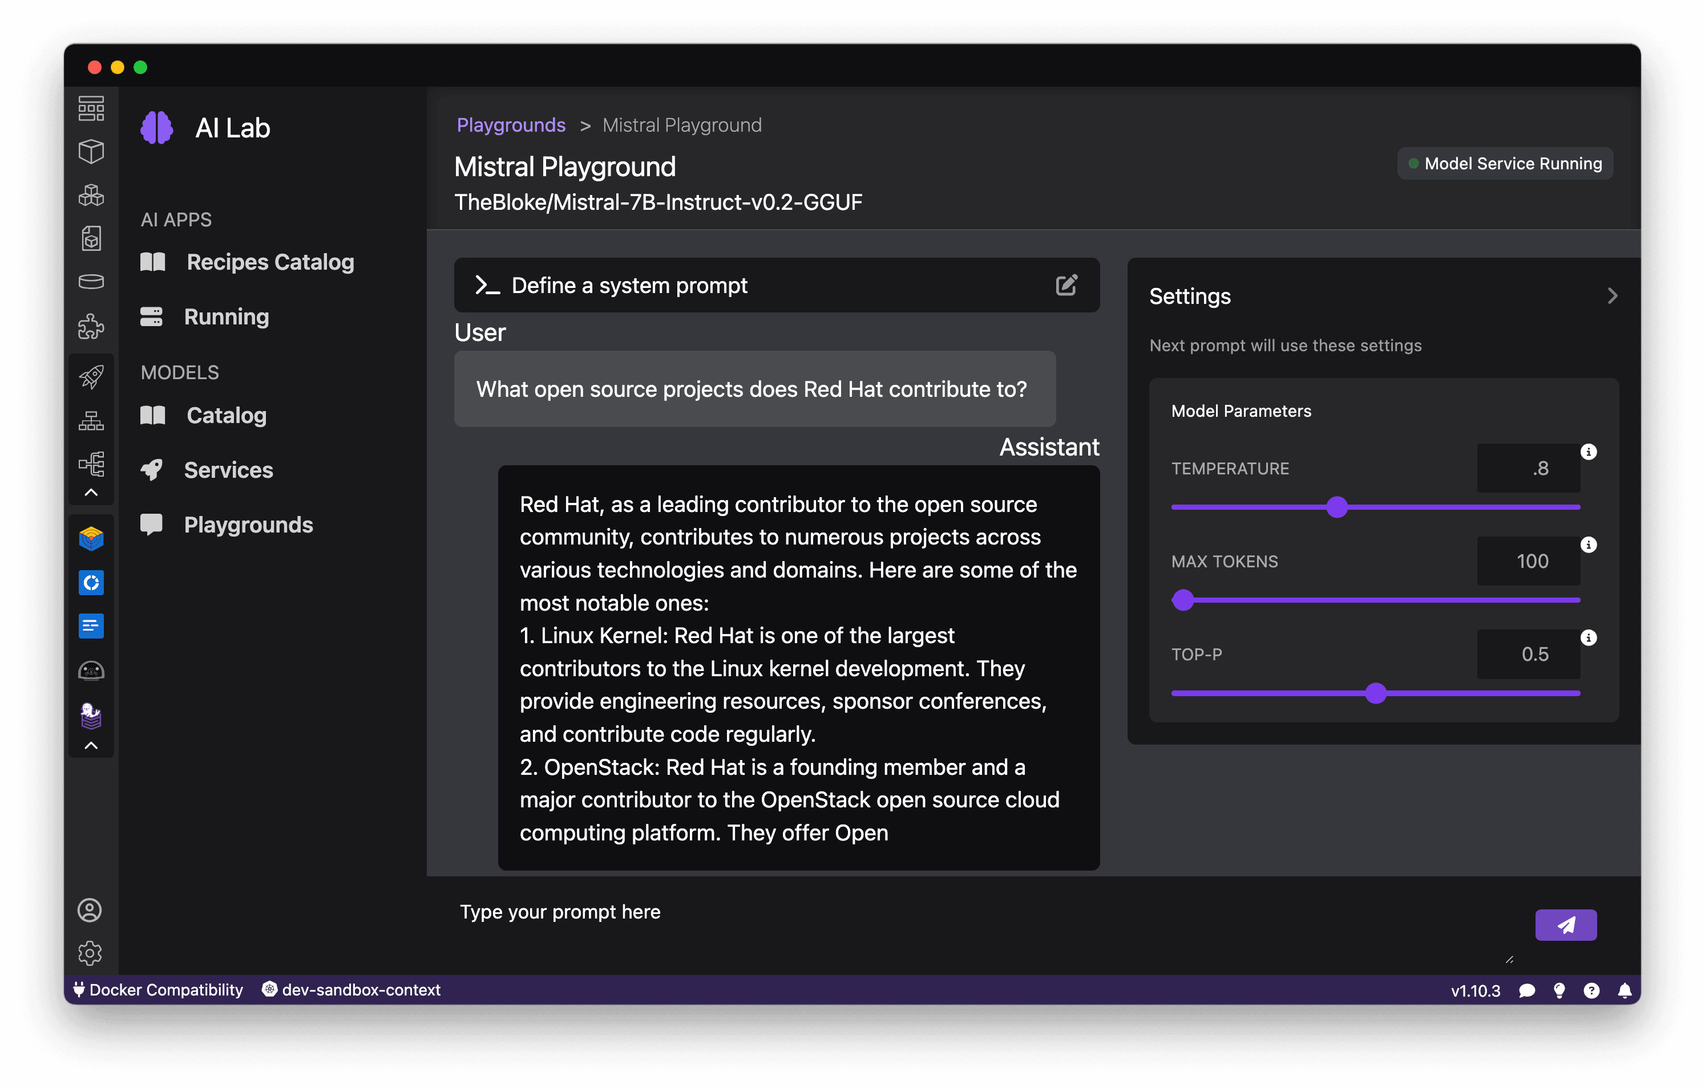Open the models Catalog page
The image size is (1705, 1089).
coord(203,416)
